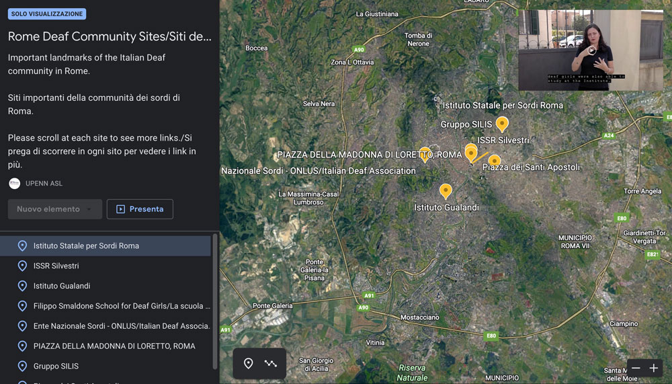Click pin icon beside Gruppo SILIS list row

22,366
